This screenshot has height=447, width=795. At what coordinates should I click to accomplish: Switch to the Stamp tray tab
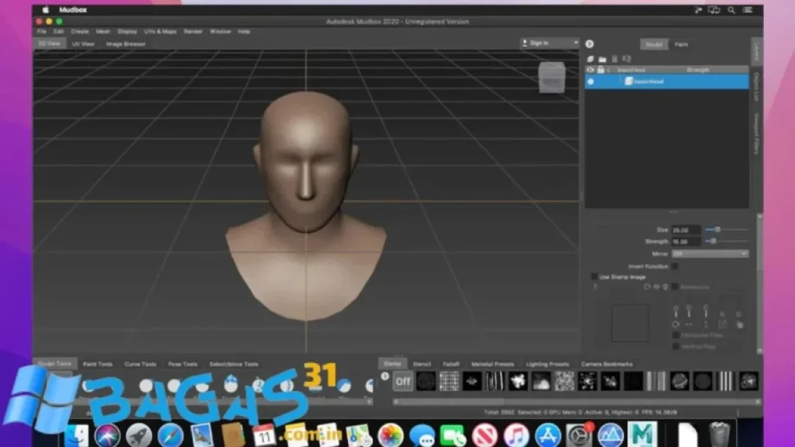tap(392, 363)
